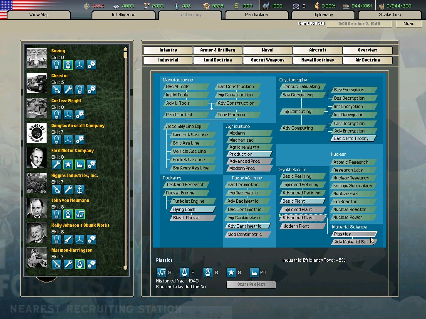The height and width of the screenshot is (319, 426).
Task: Switch to Infantry technology category
Action: point(168,50)
